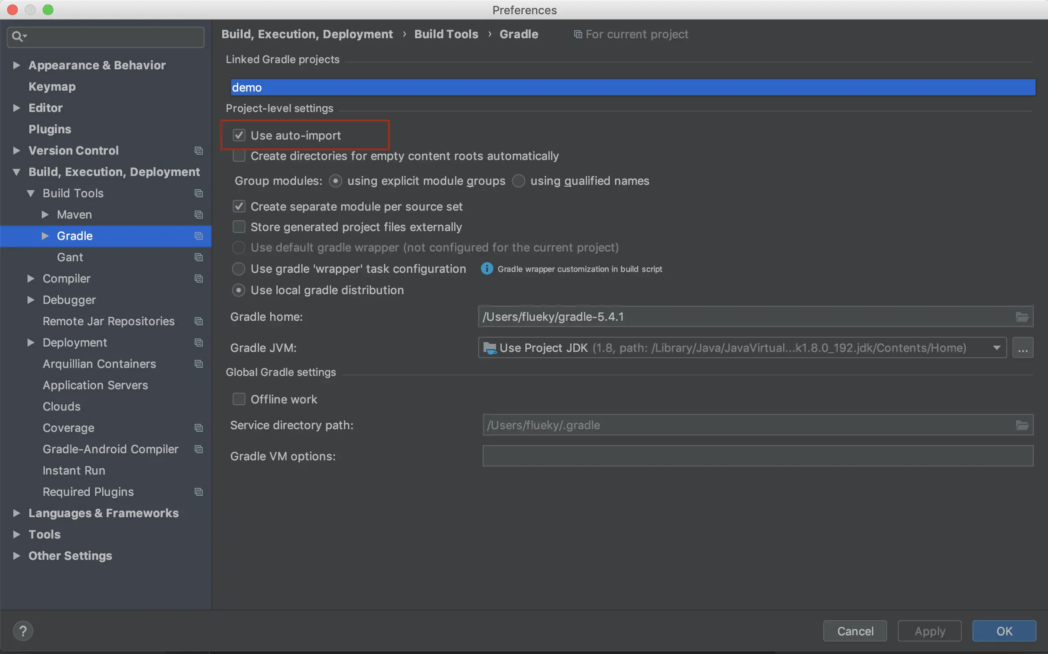Click project-level icon next to Coverage
This screenshot has height=654, width=1048.
[199, 428]
